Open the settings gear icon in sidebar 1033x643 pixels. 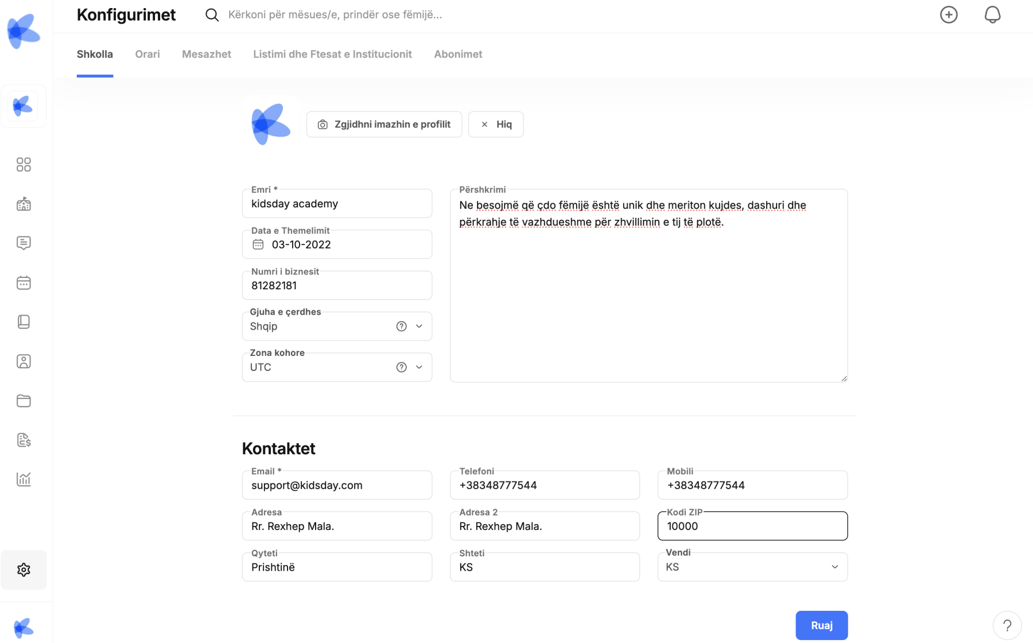(x=24, y=570)
